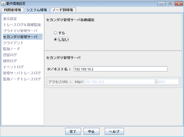The width and height of the screenshot is (184, 137).
Task: Click the access URL host field
Action: [120, 82]
